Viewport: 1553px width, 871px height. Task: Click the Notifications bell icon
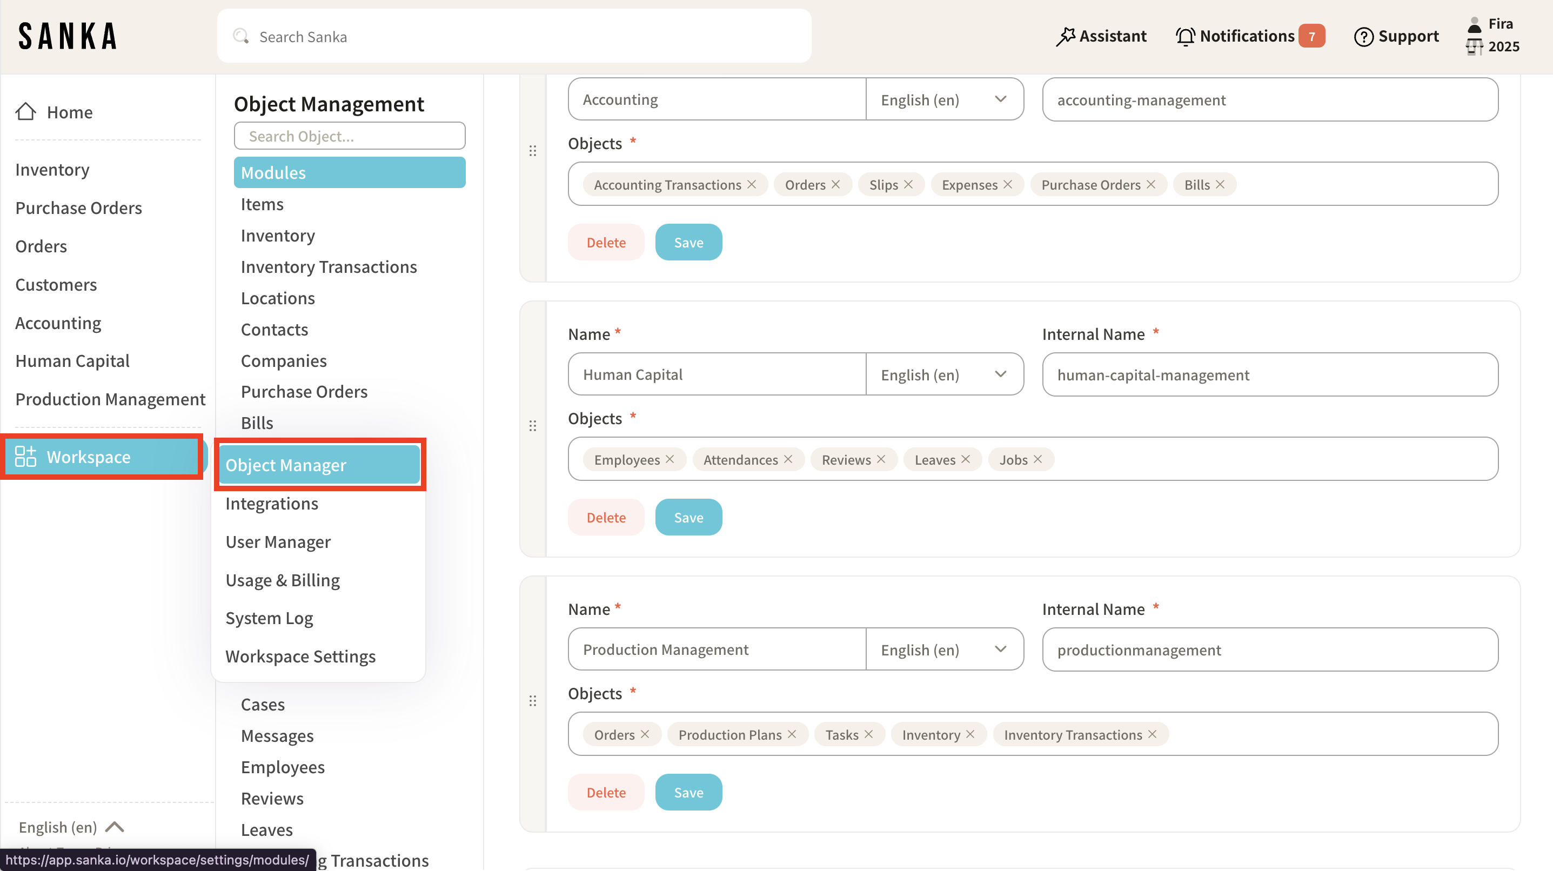(x=1184, y=36)
